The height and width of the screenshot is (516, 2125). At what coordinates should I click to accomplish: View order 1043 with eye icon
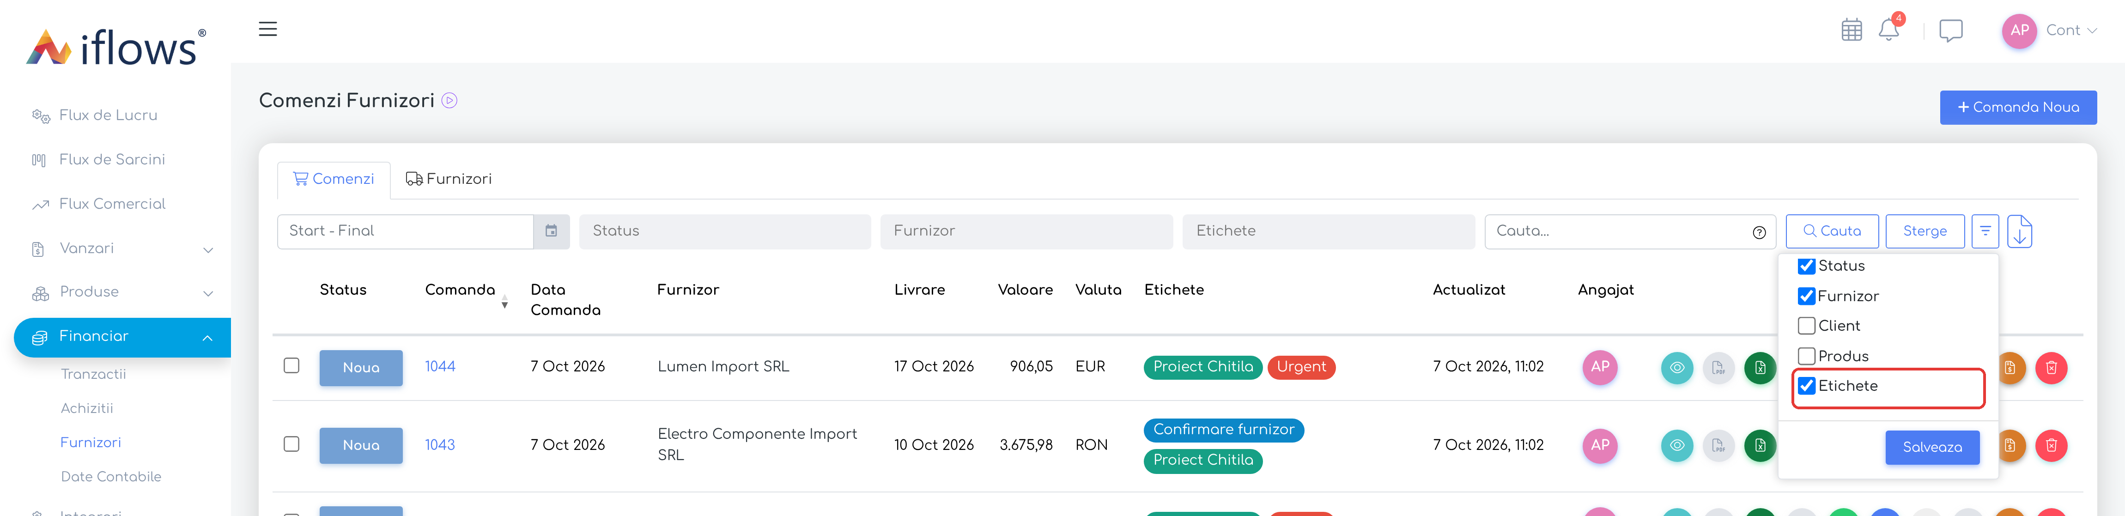click(1676, 446)
